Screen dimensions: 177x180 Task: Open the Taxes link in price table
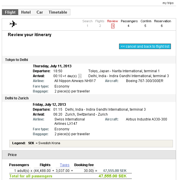65,165
